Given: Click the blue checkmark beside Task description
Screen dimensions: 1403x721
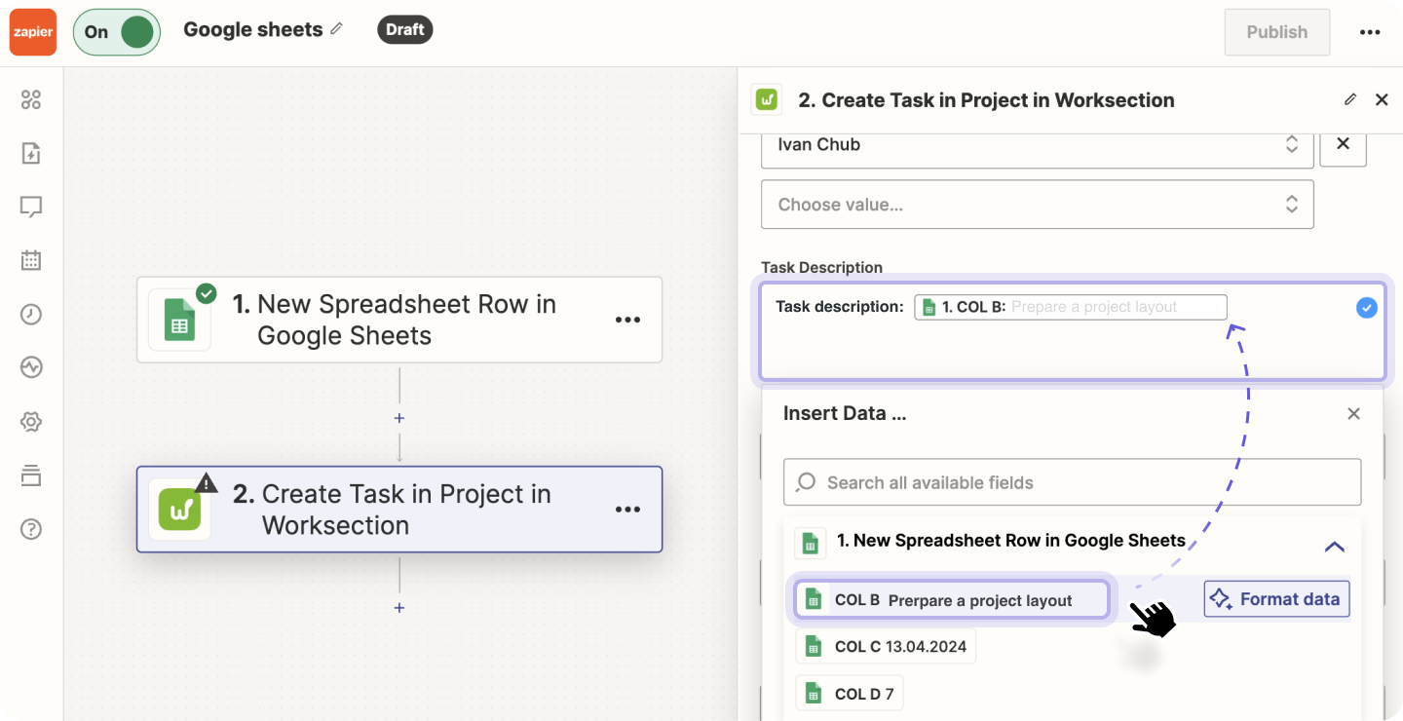Looking at the screenshot, I should tap(1366, 307).
